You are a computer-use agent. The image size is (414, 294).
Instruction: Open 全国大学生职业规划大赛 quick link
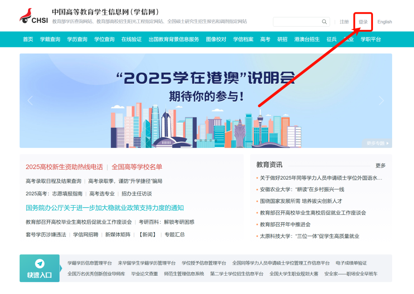294,274
